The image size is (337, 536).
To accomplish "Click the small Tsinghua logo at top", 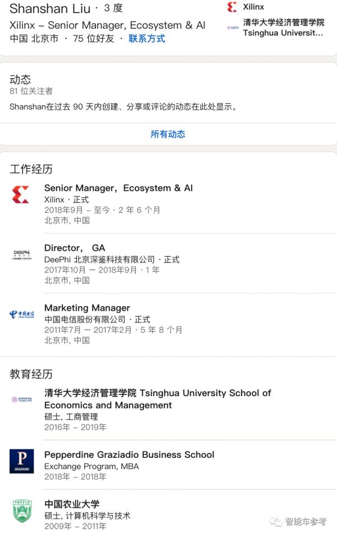I will pos(232,28).
